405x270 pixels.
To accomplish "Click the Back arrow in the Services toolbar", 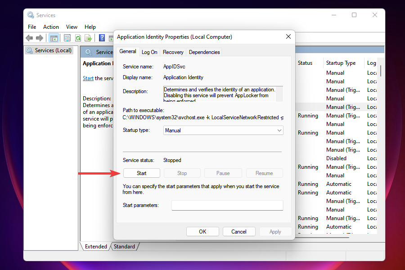I will click(x=29, y=38).
